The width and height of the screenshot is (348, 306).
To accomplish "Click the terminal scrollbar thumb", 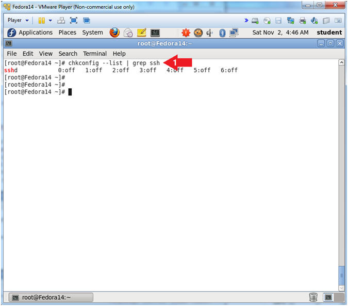I will (341, 276).
